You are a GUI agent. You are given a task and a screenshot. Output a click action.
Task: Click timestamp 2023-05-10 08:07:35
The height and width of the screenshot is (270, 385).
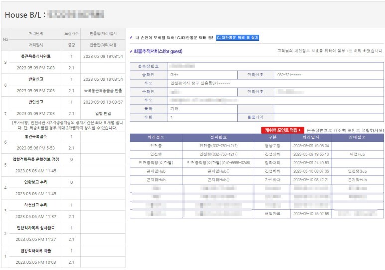(x=311, y=171)
